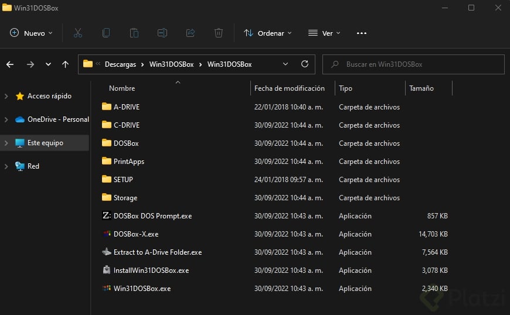Click the A-DRIVE folder icon
The height and width of the screenshot is (315, 510).
tap(106, 107)
